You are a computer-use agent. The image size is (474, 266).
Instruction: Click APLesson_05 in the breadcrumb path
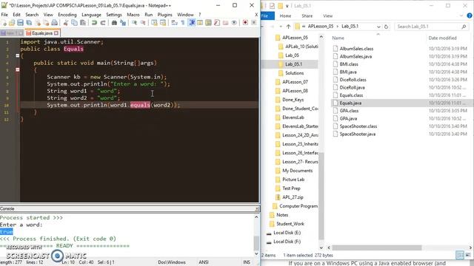pyautogui.click(x=321, y=27)
